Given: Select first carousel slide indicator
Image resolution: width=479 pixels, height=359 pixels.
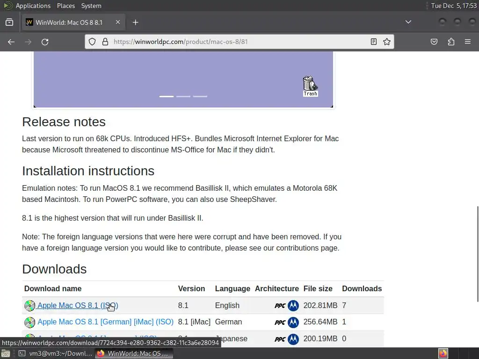Looking at the screenshot, I should click(167, 96).
